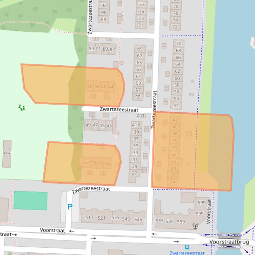Click building number 503

[x=6, y=152]
